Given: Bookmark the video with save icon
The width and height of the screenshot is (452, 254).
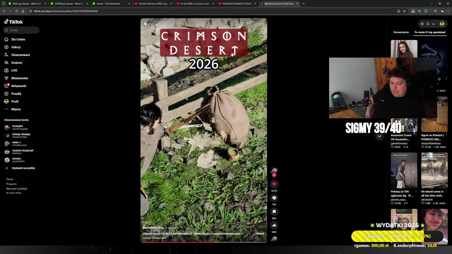Looking at the screenshot, I should coord(274,212).
